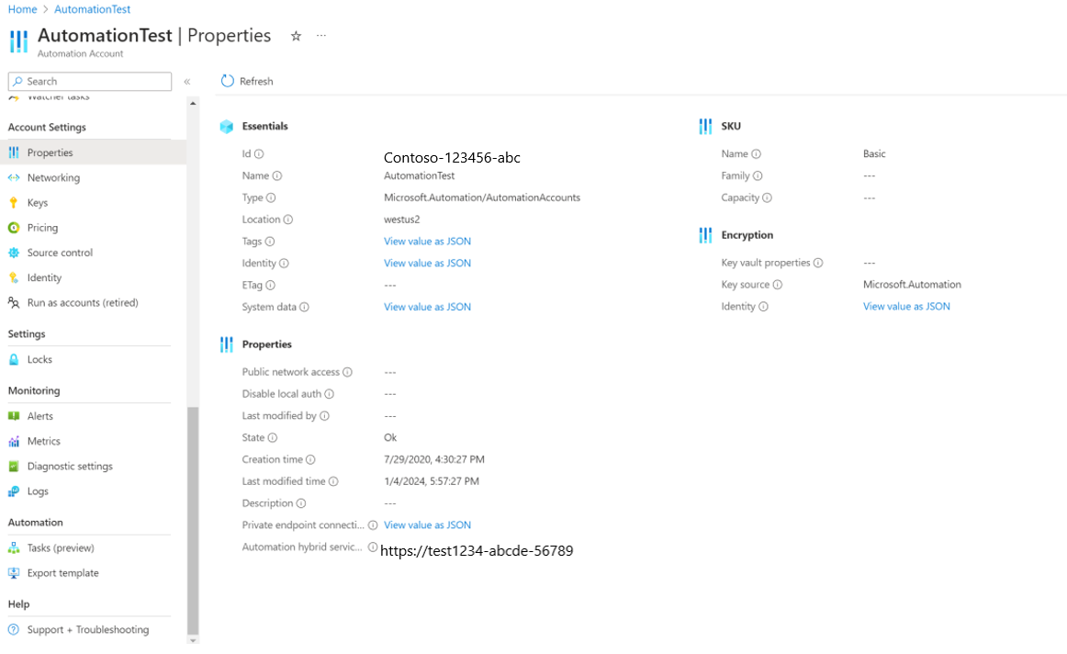Open Properties in sidebar
1067x654 pixels.
click(x=94, y=152)
